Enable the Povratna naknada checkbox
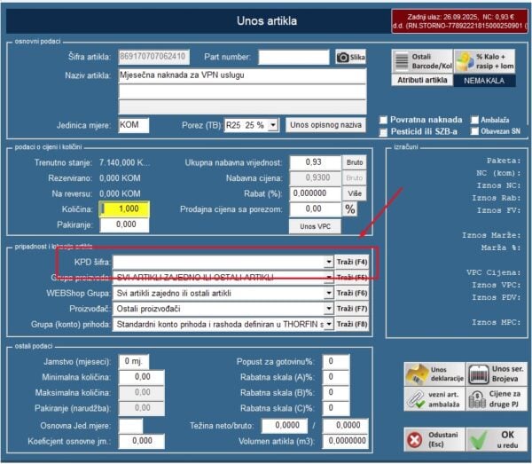The width and height of the screenshot is (532, 464). [x=383, y=120]
